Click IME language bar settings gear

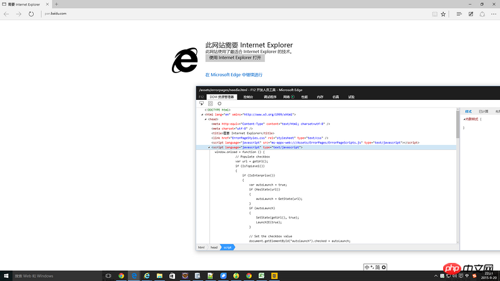coord(384,267)
